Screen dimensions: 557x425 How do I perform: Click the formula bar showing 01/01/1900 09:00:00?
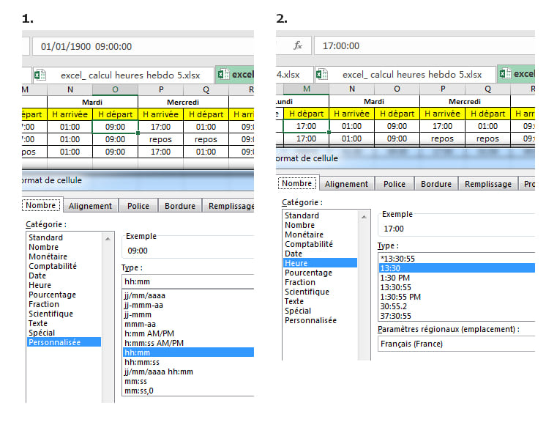[x=143, y=46]
